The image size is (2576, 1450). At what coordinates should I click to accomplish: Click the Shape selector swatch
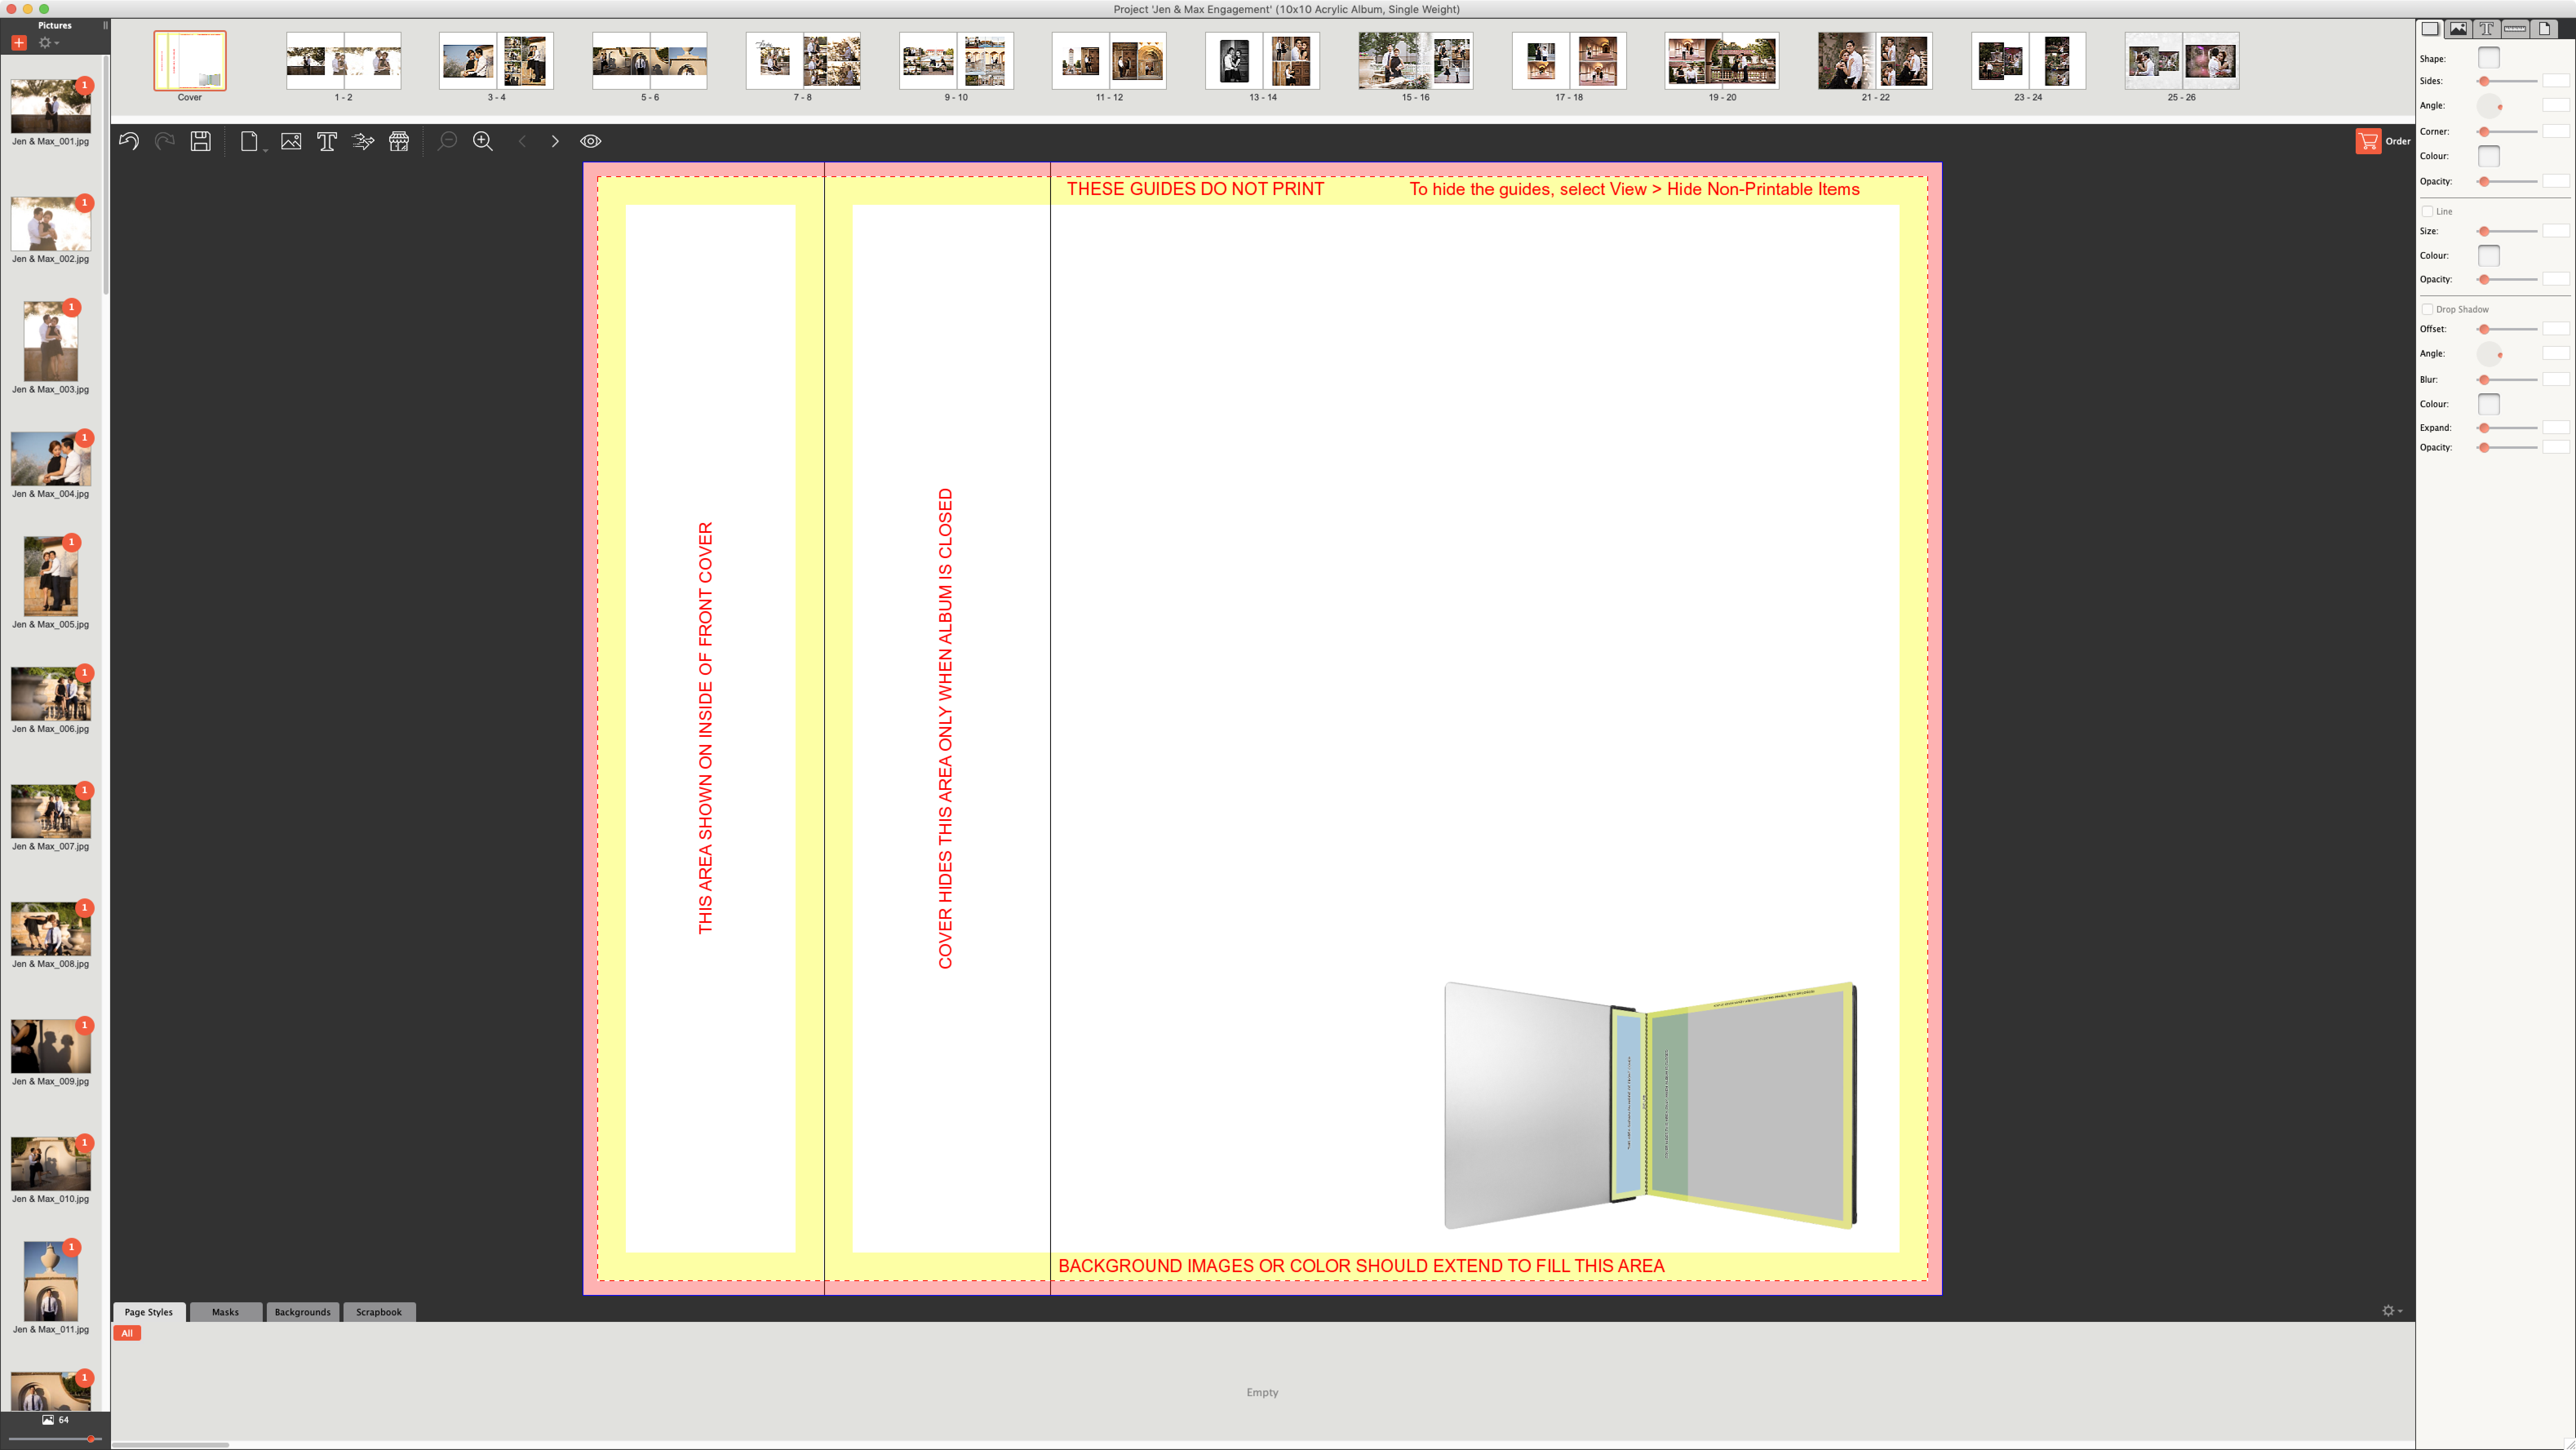2489,58
